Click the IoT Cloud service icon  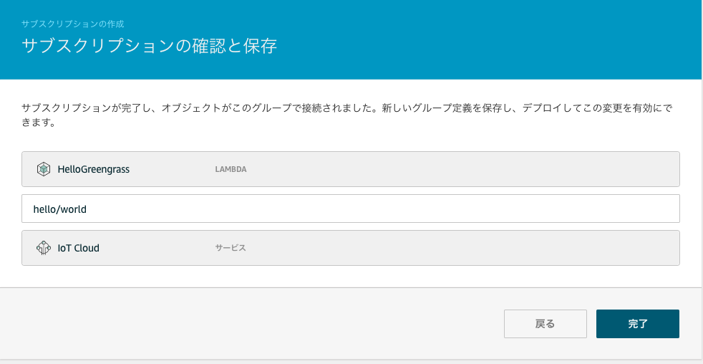click(44, 248)
